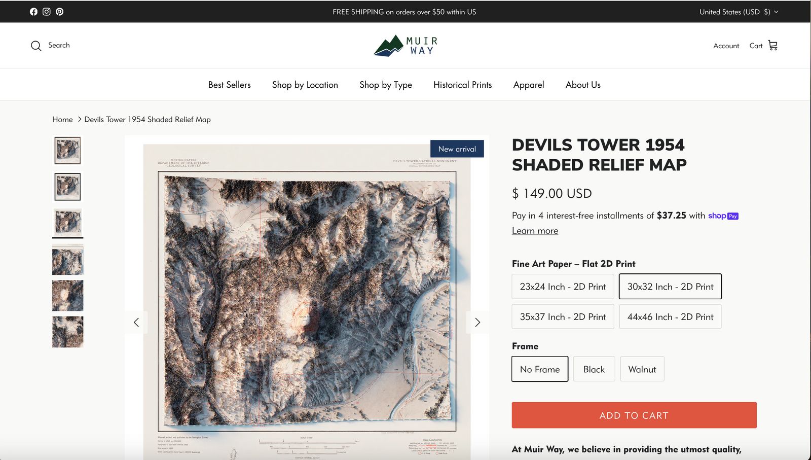Image resolution: width=811 pixels, height=460 pixels.
Task: Select the 23x24 Inch 2D Print size
Action: [x=563, y=287]
